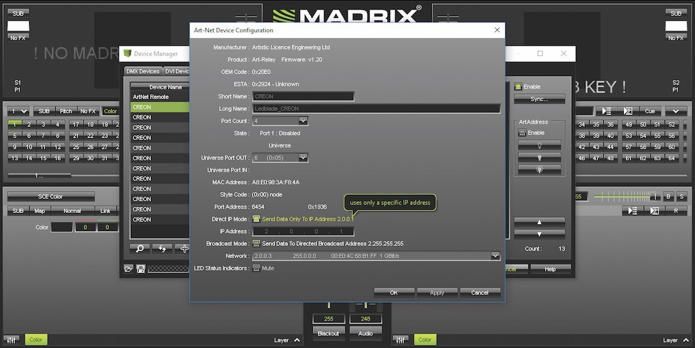Screen dimensions: 695x348
Task: Click the plus add-device icon
Action: [x=183, y=249]
